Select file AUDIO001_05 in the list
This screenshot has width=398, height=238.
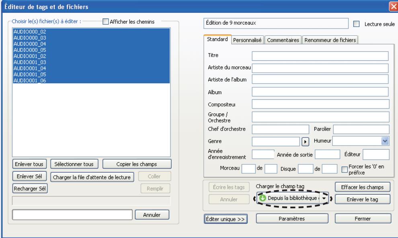[x=91, y=74]
